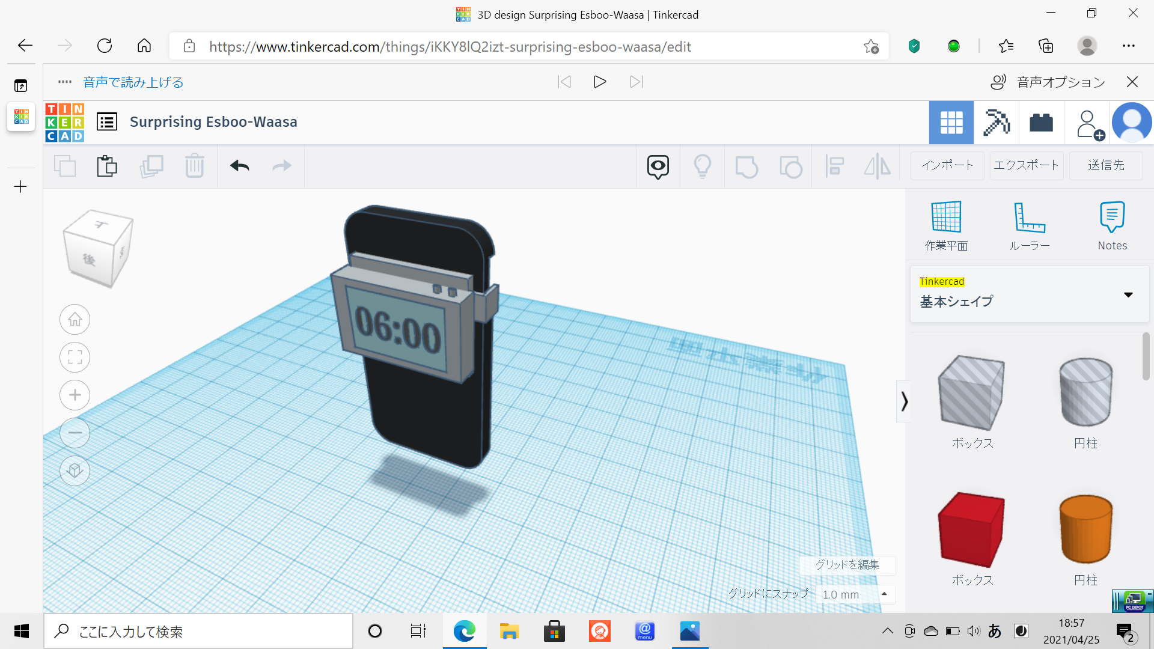Click the Export (エクスポート) button
This screenshot has width=1154, height=649.
click(x=1027, y=165)
